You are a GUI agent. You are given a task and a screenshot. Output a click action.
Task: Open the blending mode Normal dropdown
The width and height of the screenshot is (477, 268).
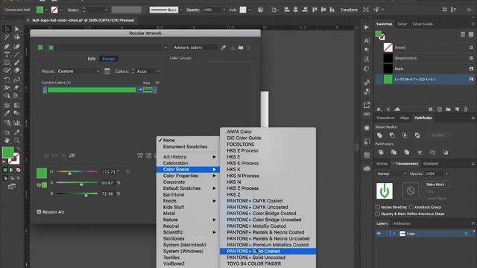point(391,173)
